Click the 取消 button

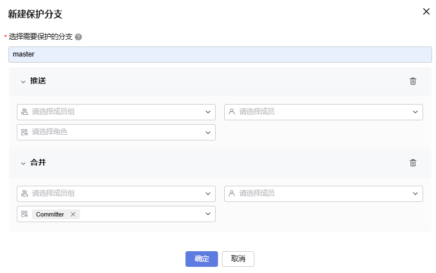point(238,259)
